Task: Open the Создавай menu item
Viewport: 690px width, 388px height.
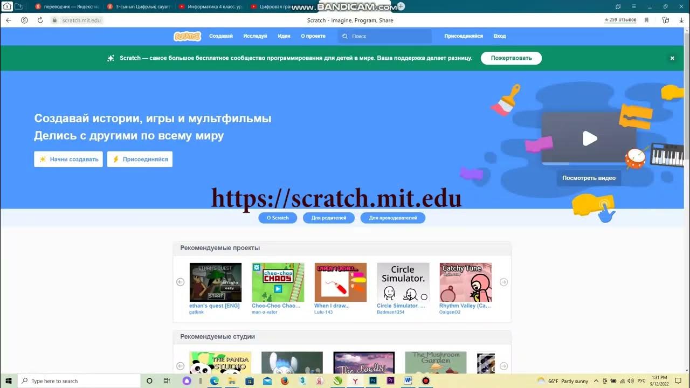Action: 221,36
